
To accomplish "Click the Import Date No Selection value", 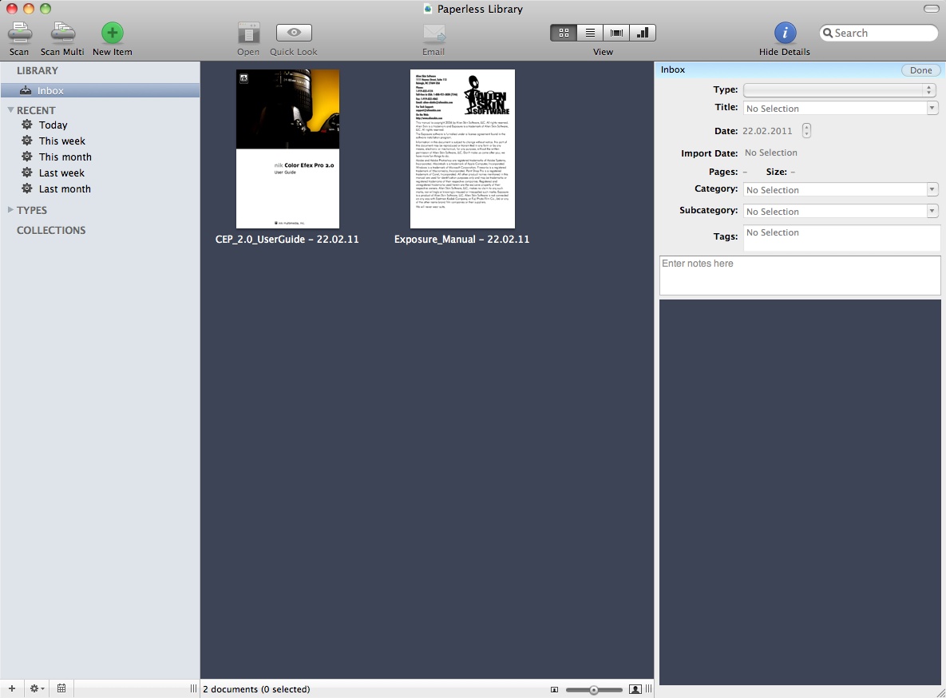I will (x=771, y=153).
